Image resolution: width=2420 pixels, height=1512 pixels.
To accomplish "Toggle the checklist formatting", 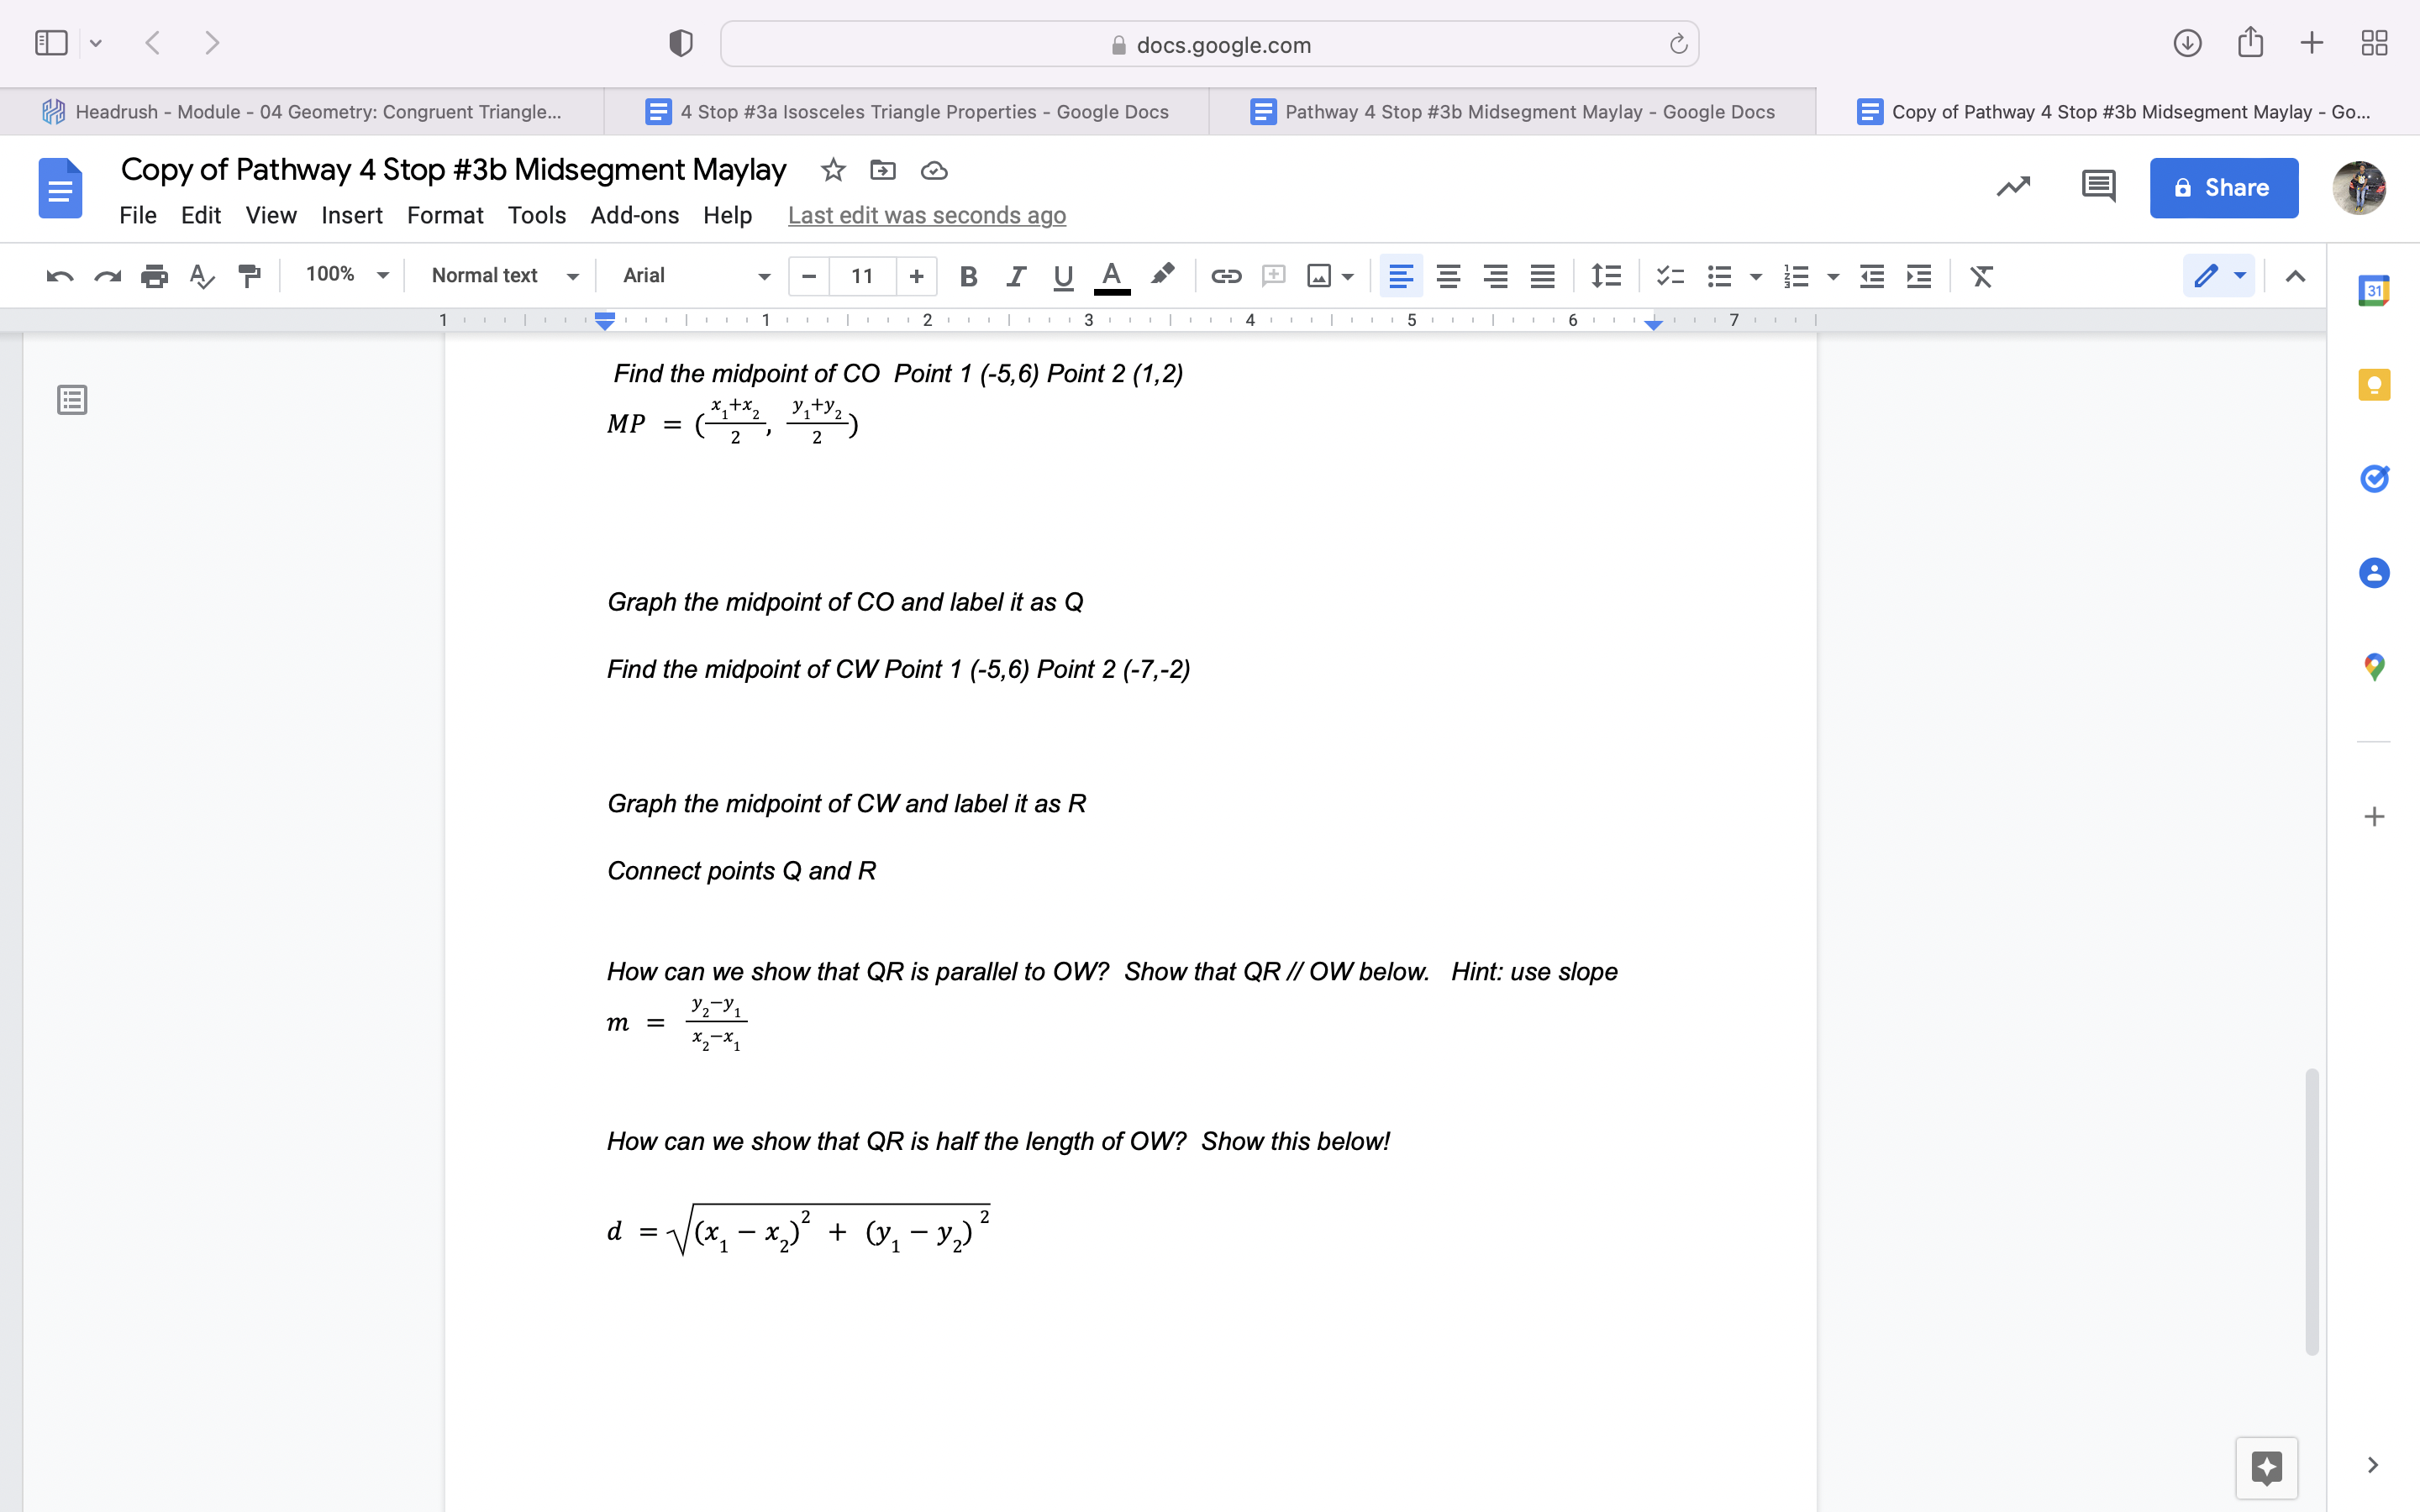I will pyautogui.click(x=1668, y=276).
